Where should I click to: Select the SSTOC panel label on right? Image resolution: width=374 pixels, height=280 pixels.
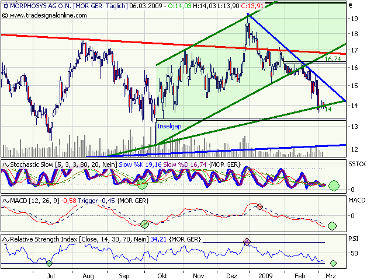[x=358, y=165]
